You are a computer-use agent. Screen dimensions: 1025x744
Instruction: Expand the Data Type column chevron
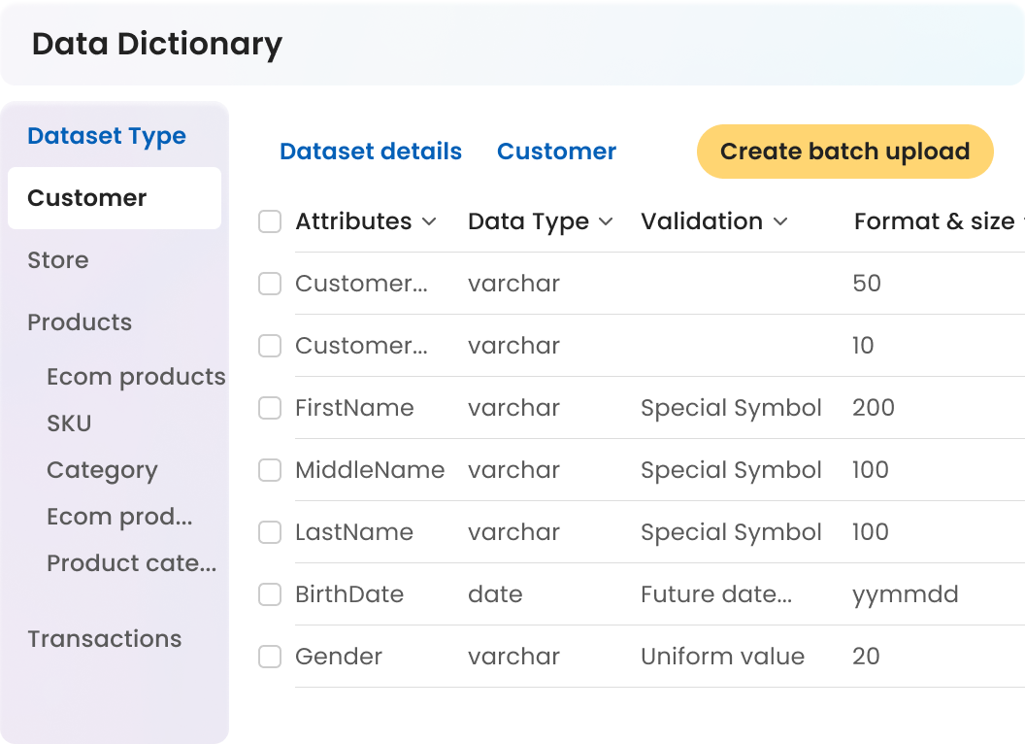pyautogui.click(x=606, y=222)
